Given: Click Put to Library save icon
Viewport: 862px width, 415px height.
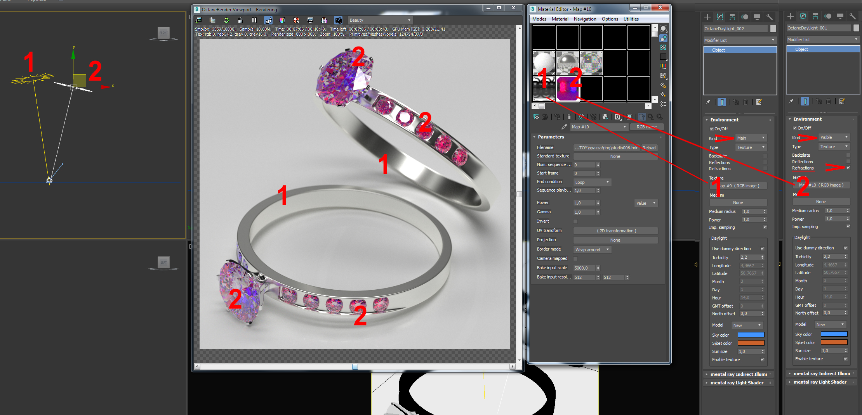Looking at the screenshot, I should pos(605,117).
